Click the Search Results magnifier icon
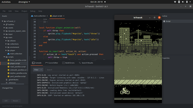This screenshot has height=108, width=193. [80, 63]
